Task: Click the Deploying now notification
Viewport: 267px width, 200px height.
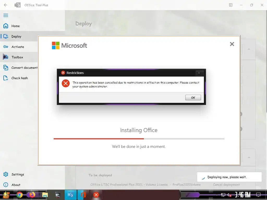Action: [229, 177]
